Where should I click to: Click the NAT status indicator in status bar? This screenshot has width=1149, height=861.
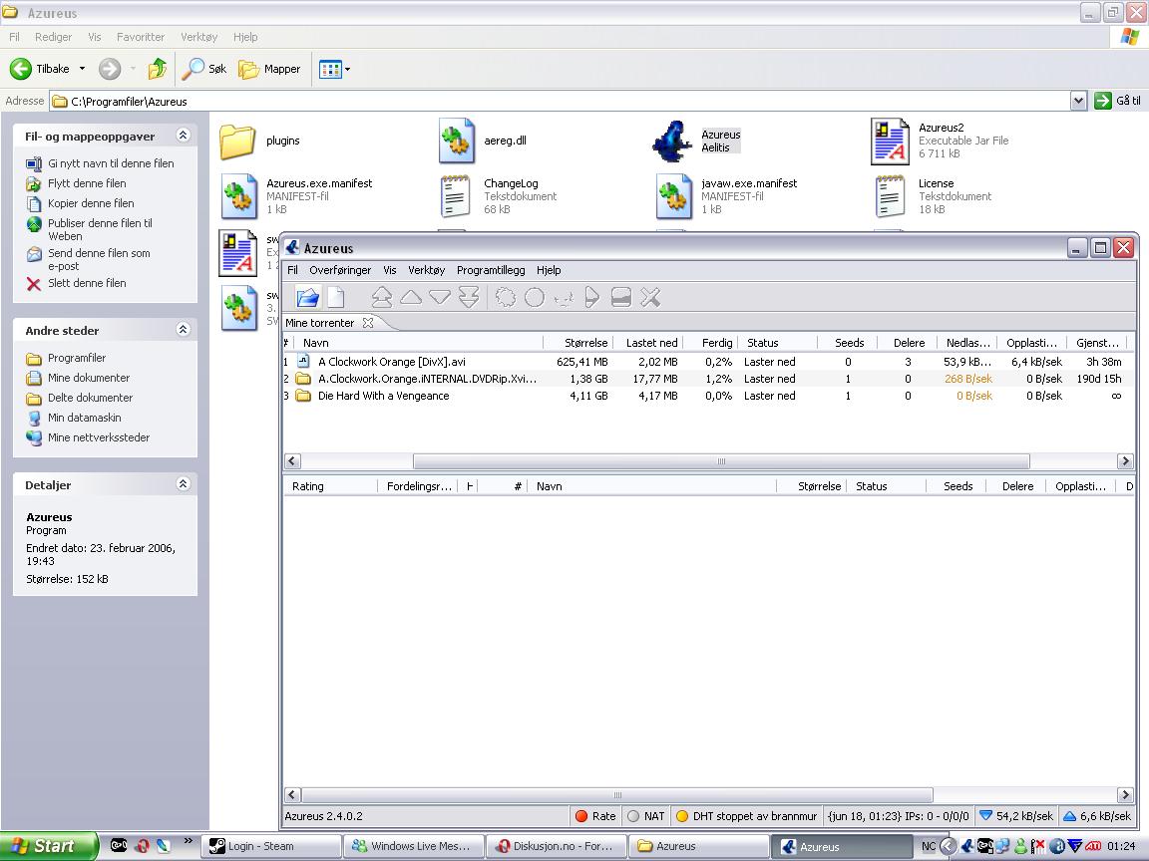click(x=646, y=815)
